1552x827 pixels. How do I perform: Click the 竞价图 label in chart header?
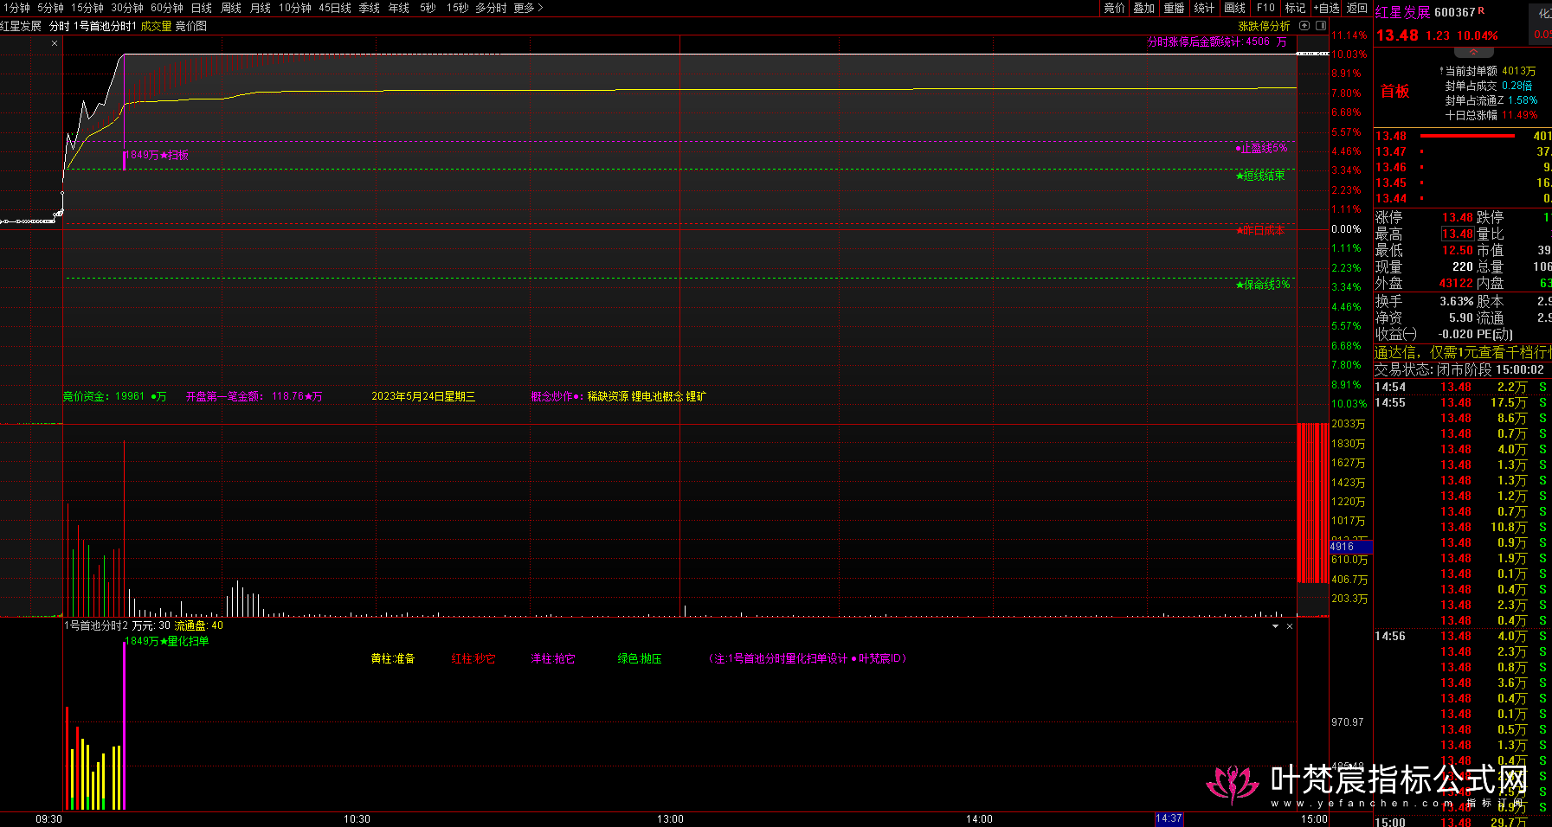click(x=191, y=26)
